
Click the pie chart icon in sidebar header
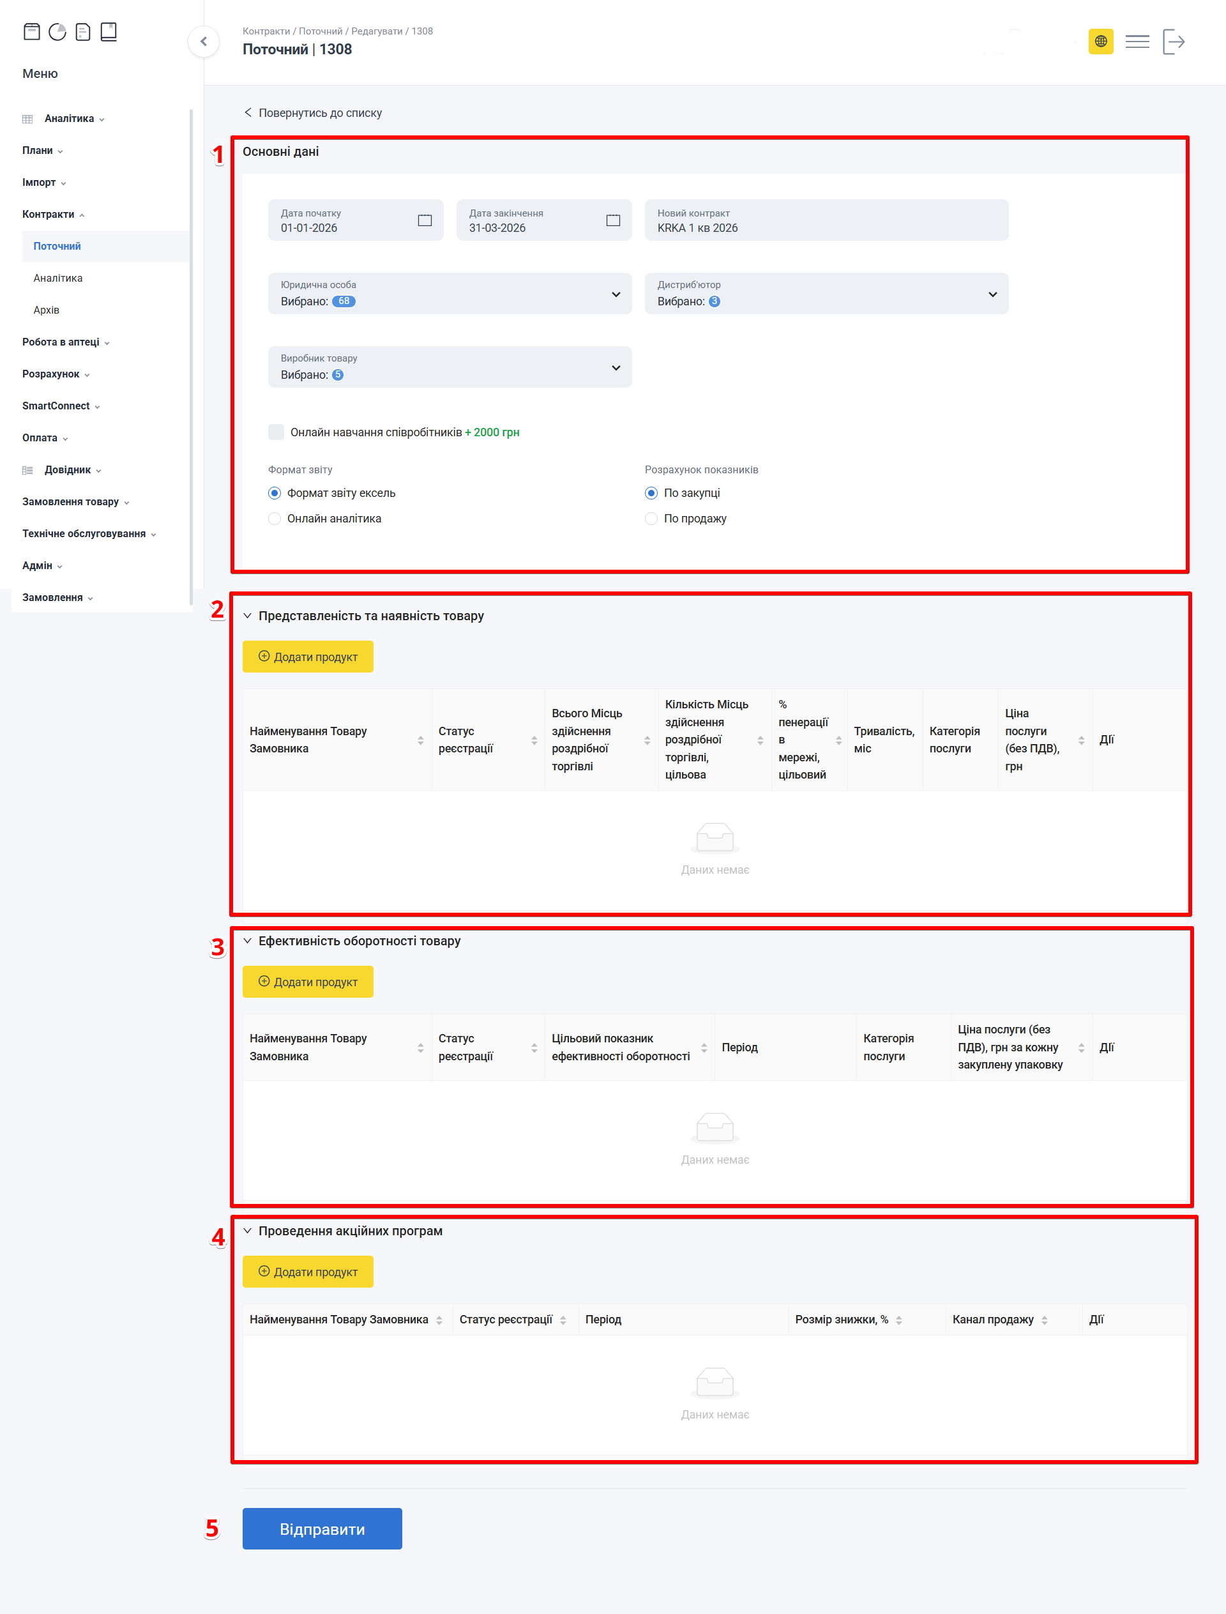click(x=57, y=31)
